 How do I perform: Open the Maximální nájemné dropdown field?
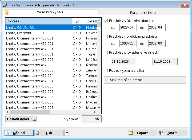(145, 80)
